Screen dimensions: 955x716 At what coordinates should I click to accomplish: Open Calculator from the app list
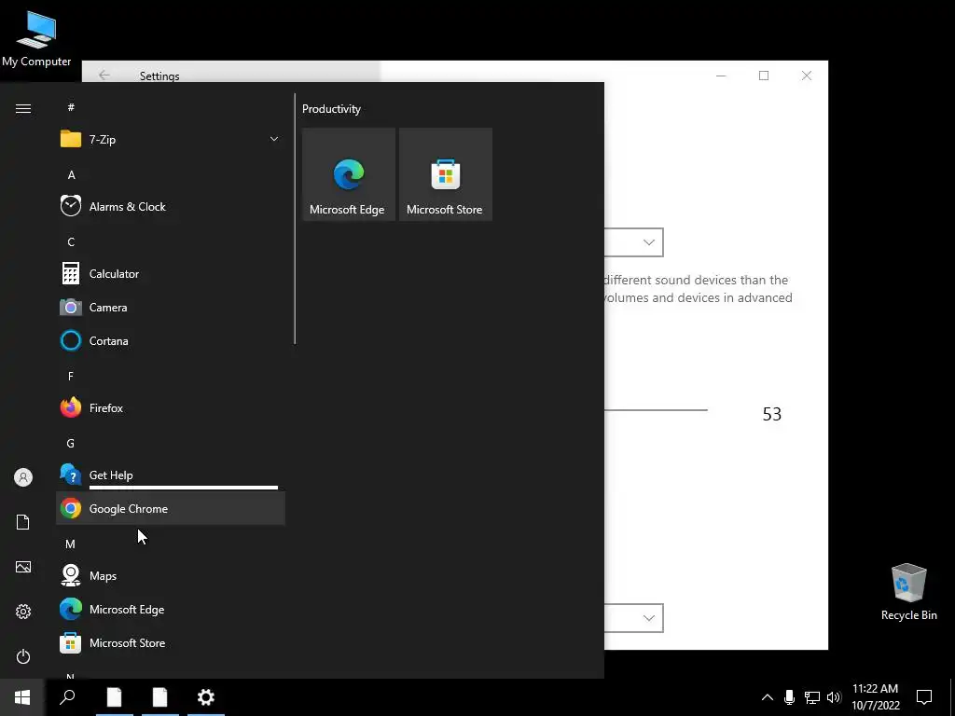[x=171, y=274]
